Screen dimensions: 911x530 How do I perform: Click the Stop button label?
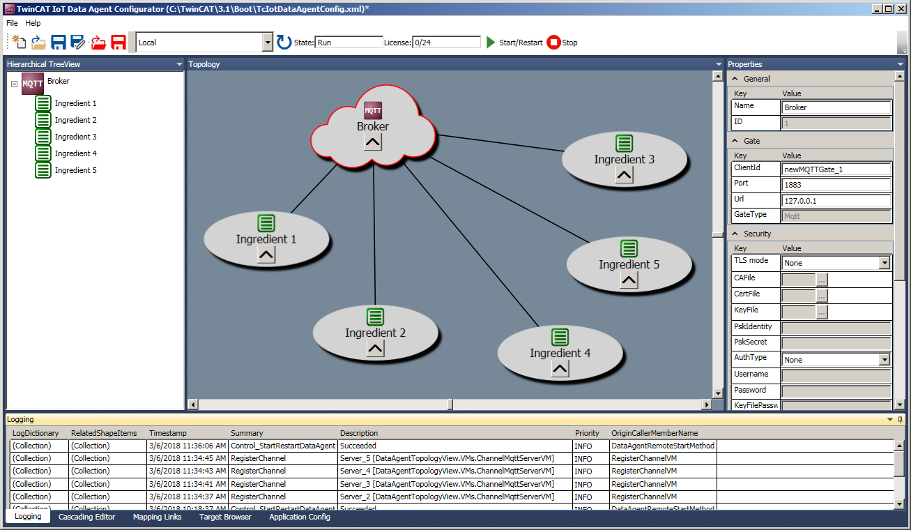pos(569,43)
